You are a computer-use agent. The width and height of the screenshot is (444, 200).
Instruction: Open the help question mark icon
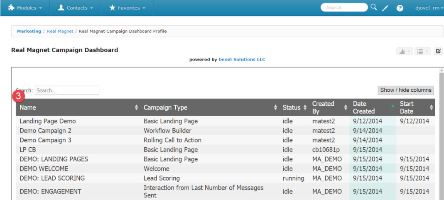pyautogui.click(x=400, y=8)
